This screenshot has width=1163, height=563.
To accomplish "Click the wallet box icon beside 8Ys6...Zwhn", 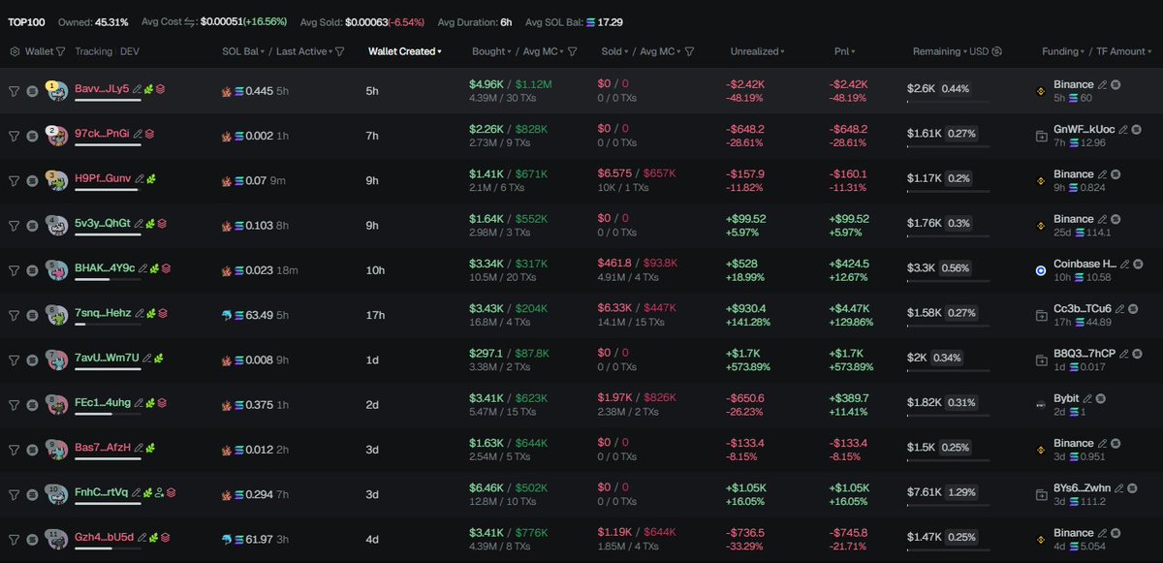I will 1041,494.
